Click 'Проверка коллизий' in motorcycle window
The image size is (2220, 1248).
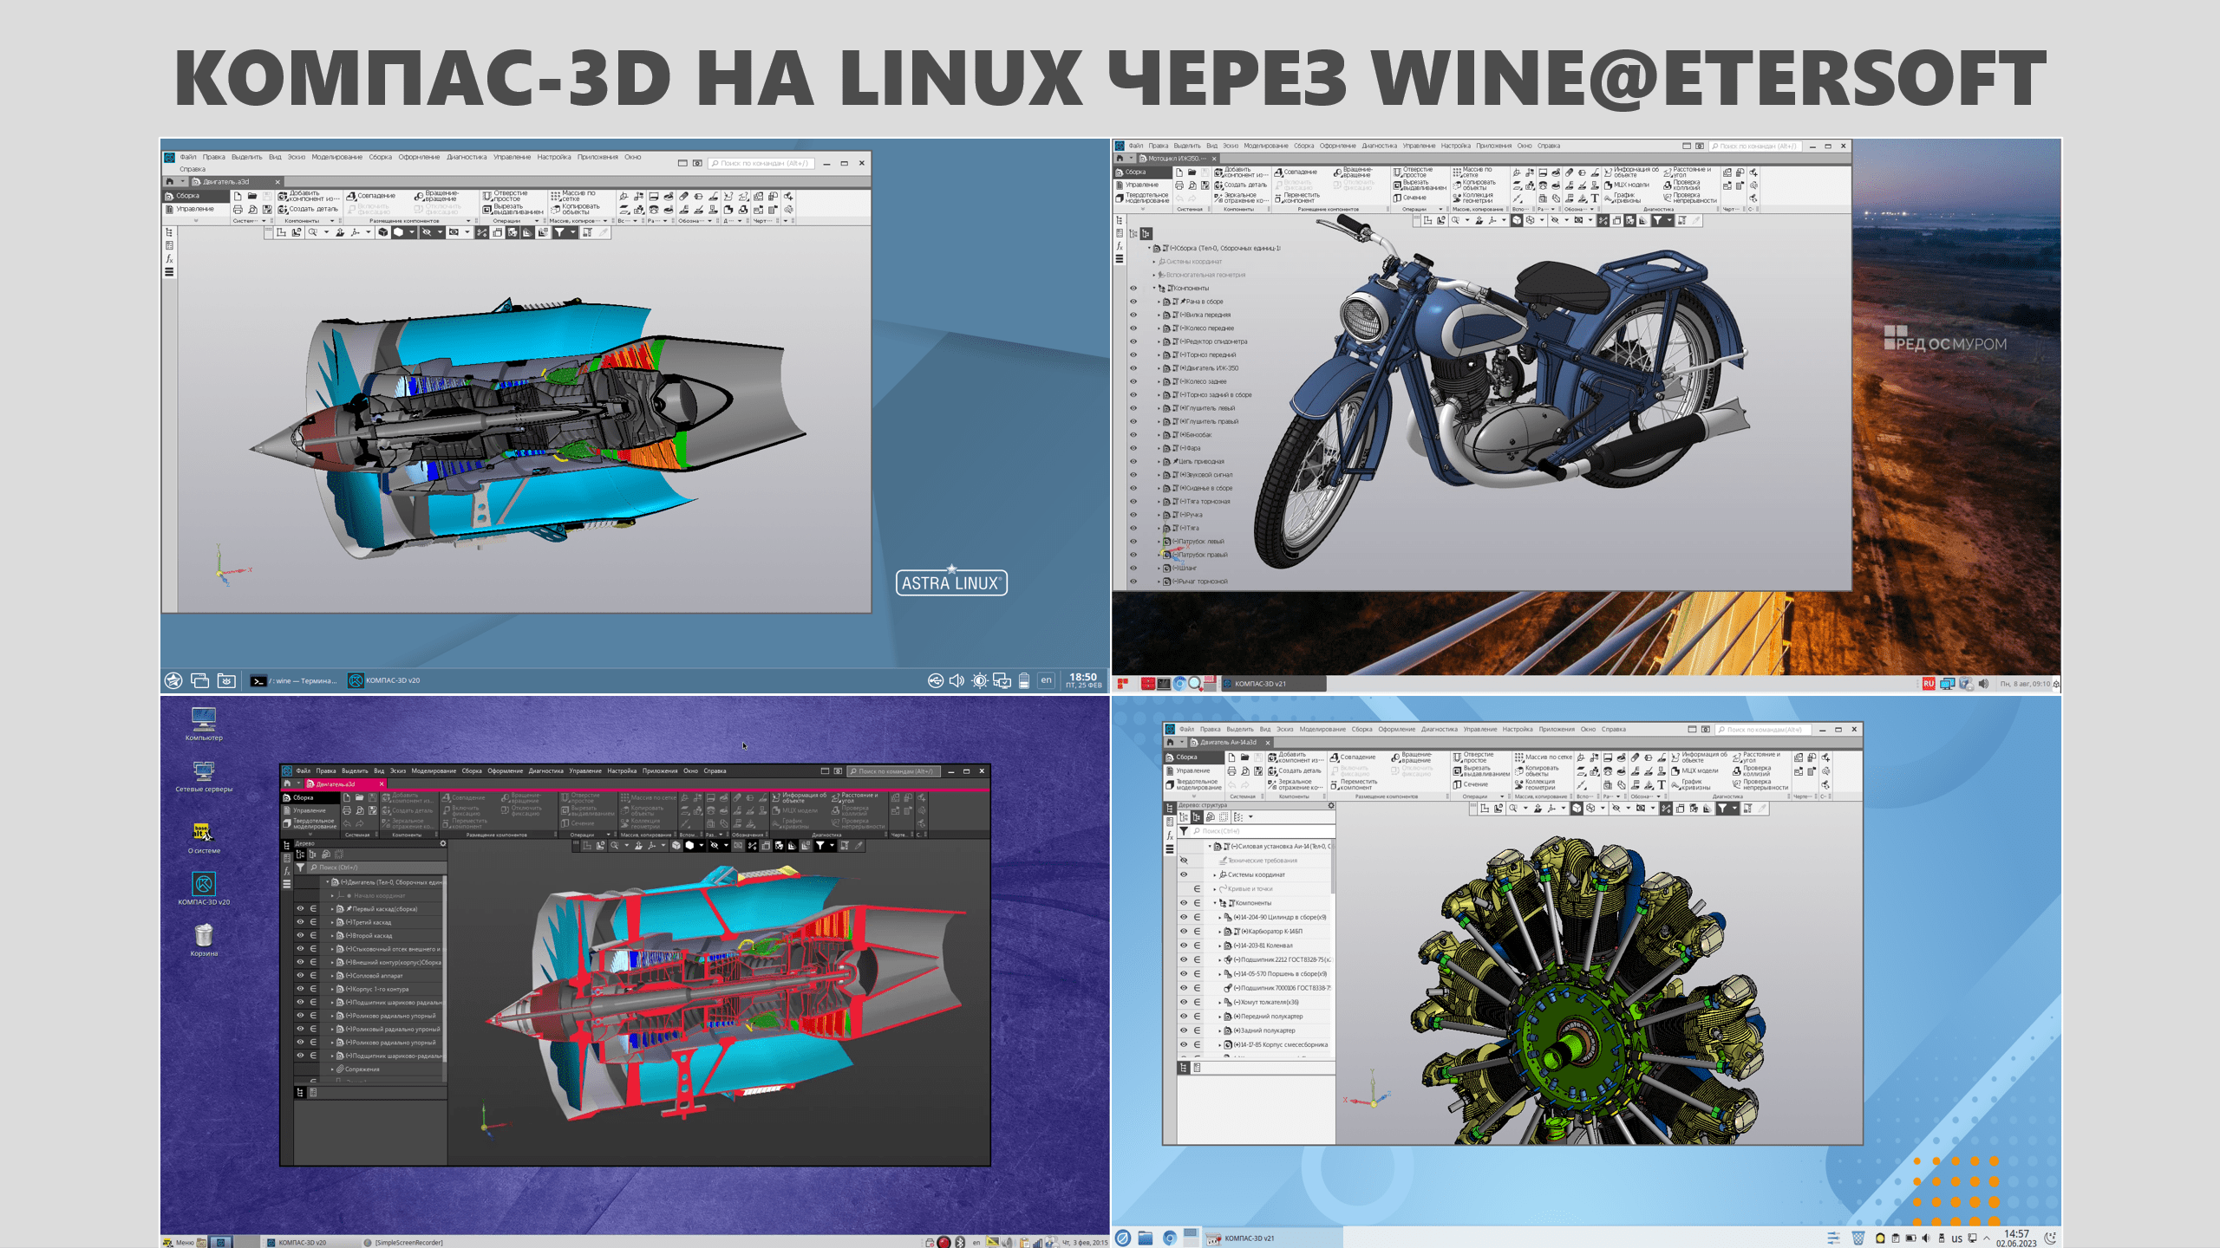[x=1682, y=185]
